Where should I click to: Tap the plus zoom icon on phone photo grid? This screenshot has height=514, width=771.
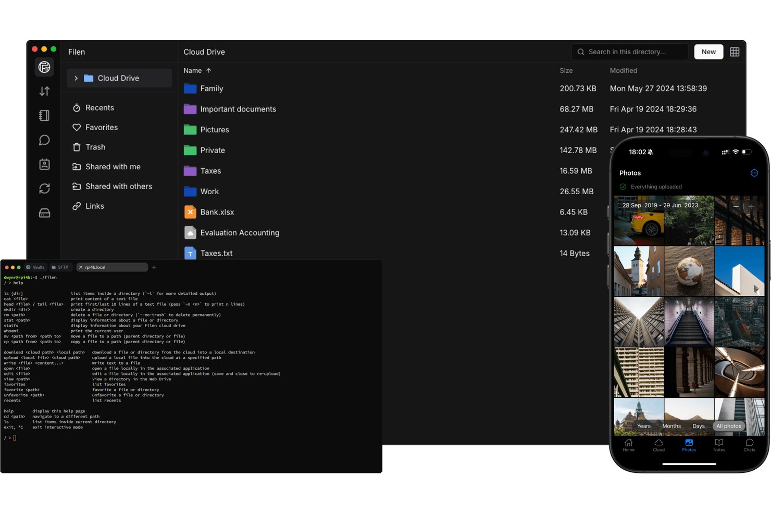pos(751,207)
